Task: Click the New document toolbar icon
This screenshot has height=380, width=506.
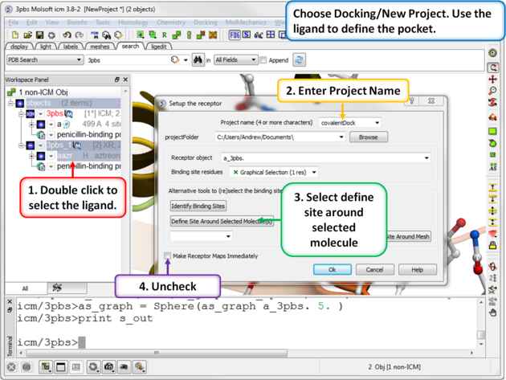Action: pos(15,35)
